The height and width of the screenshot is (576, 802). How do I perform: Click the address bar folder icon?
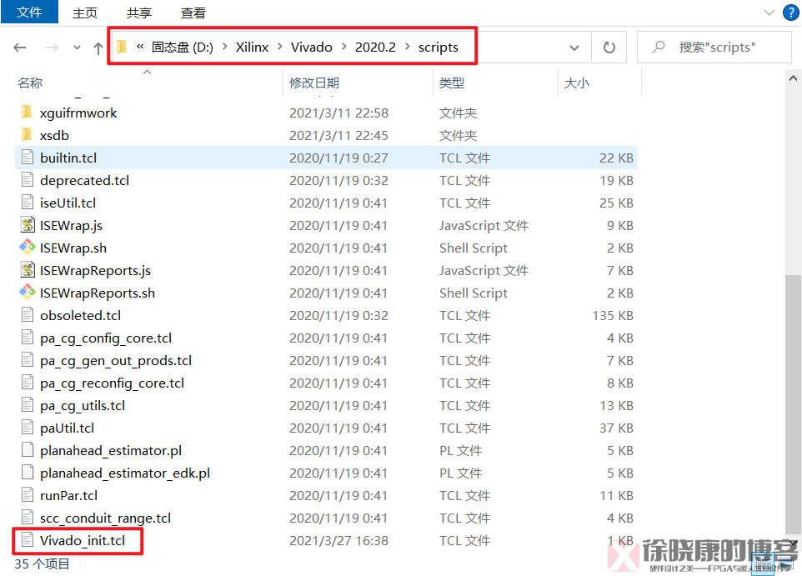click(122, 47)
